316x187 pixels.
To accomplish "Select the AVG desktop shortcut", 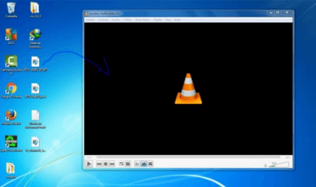I will pos(11,37).
